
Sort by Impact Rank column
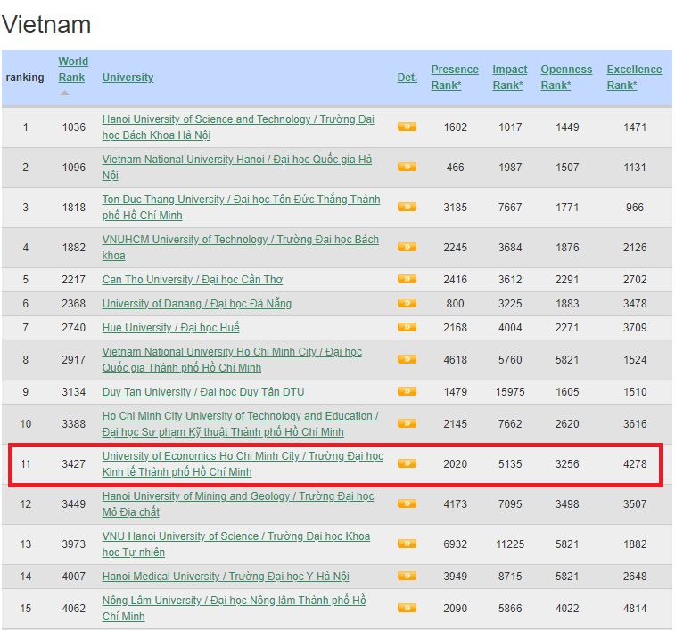point(510,78)
